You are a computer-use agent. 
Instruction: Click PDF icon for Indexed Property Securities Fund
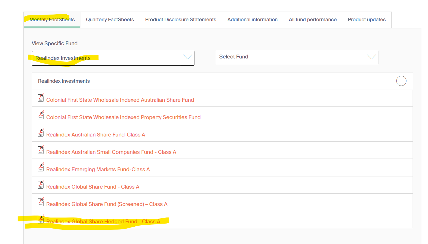(x=41, y=116)
